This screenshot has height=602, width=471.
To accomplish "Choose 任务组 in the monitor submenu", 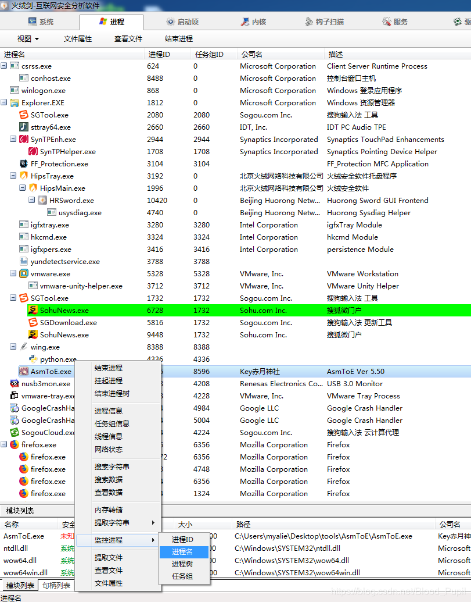I will tap(184, 576).
